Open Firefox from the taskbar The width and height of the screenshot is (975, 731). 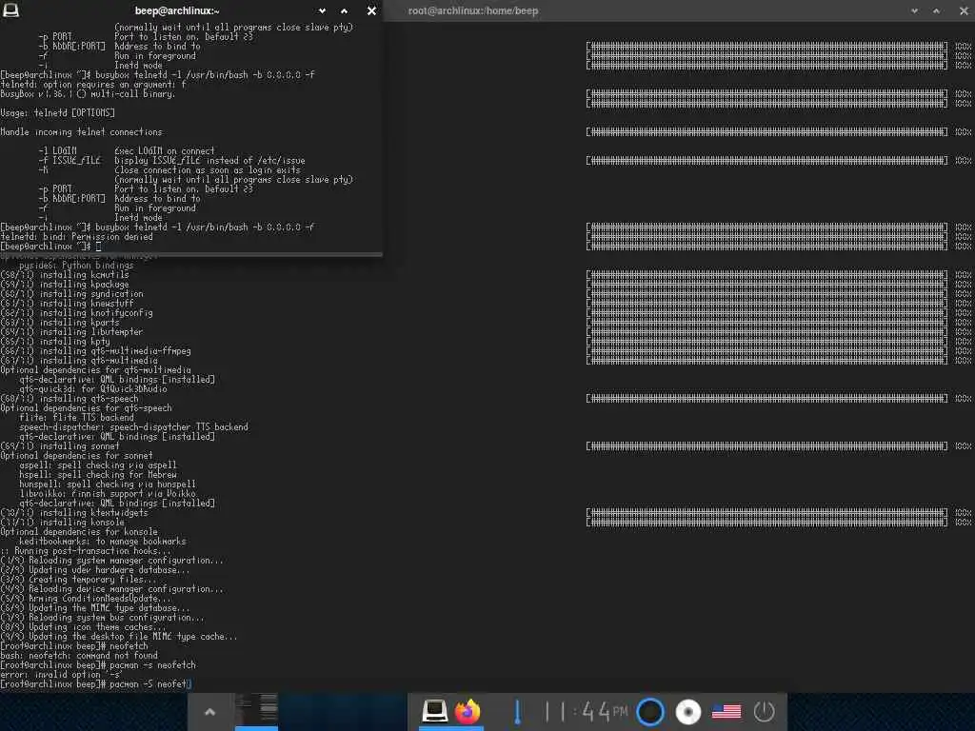[468, 710]
